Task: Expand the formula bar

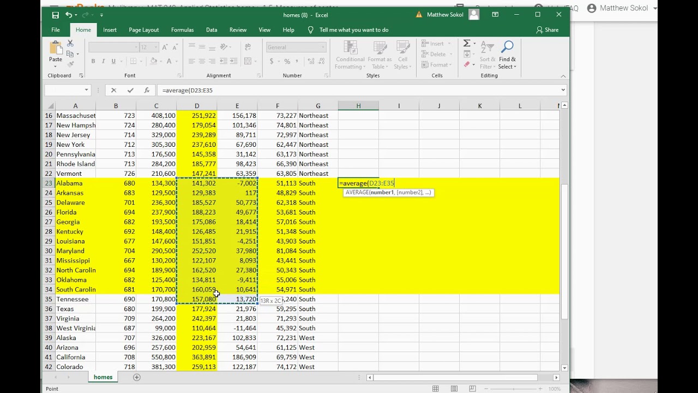Action: pos(563,90)
